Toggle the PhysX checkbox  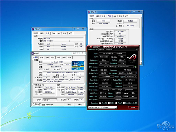(116, 103)
